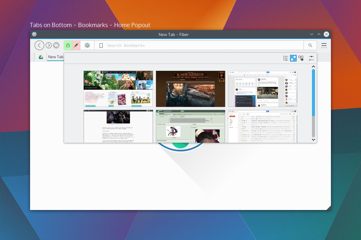The width and height of the screenshot is (361, 240).
Task: Click the bookmark icon beside the search field
Action: click(x=101, y=46)
